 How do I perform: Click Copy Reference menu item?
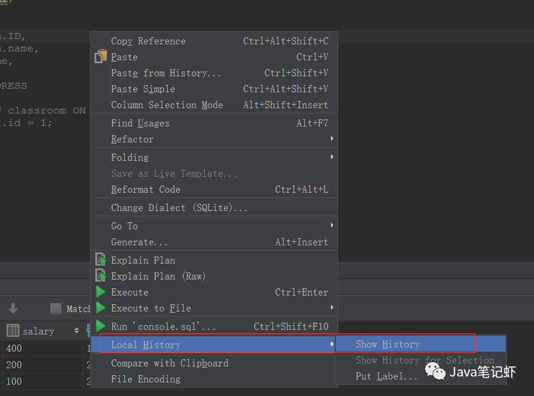[x=148, y=41]
